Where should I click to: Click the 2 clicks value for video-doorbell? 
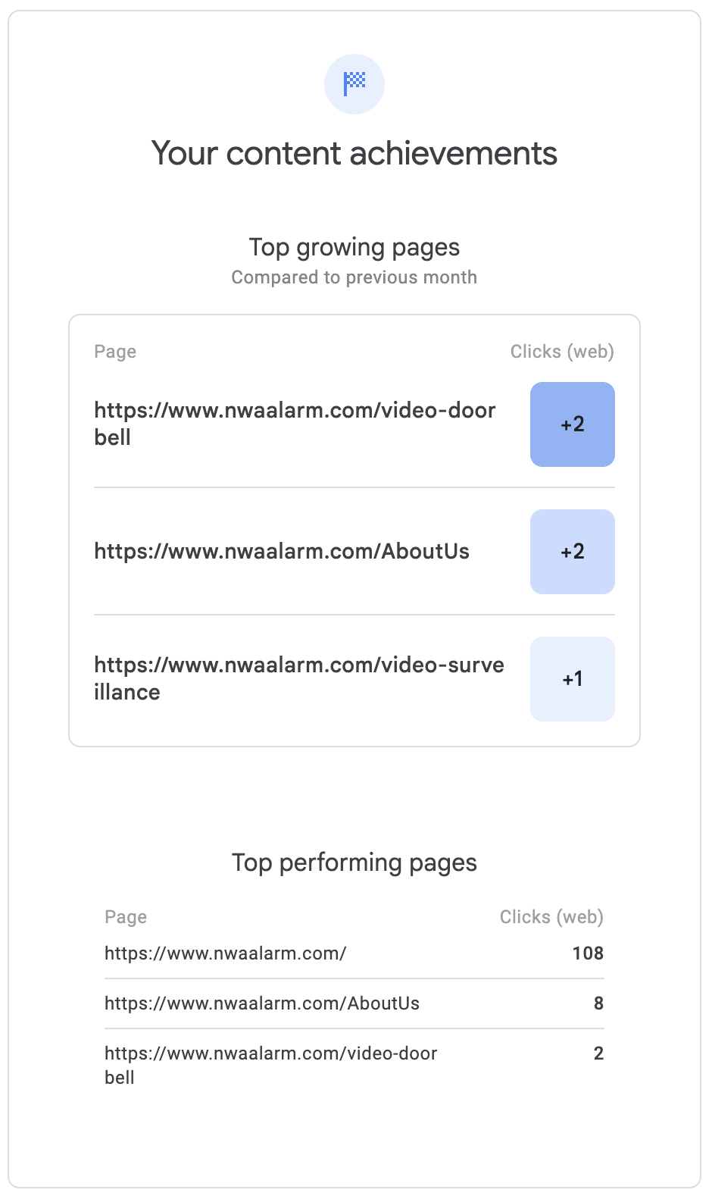click(598, 1054)
